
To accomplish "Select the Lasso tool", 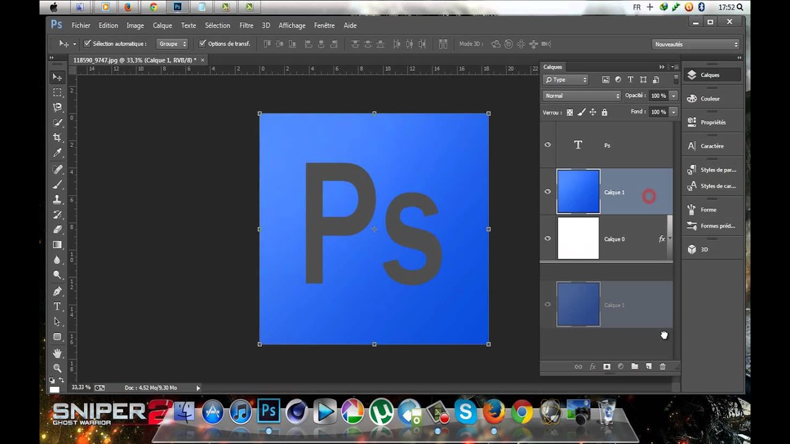I will point(57,107).
